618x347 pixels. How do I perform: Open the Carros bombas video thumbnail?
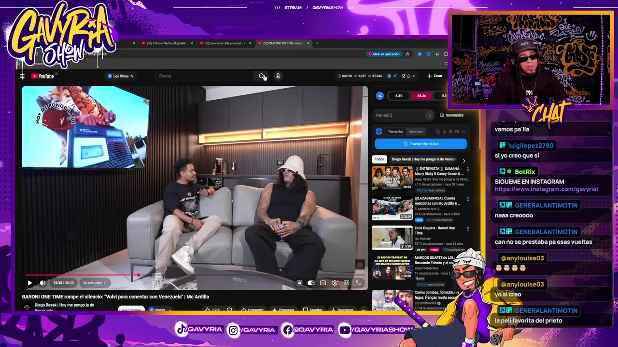pos(392,300)
